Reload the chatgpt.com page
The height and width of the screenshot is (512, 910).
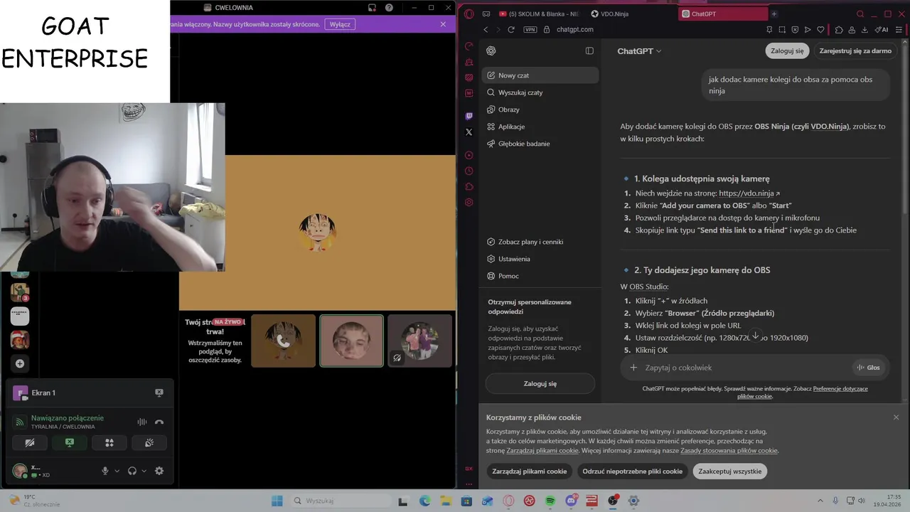pyautogui.click(x=510, y=29)
